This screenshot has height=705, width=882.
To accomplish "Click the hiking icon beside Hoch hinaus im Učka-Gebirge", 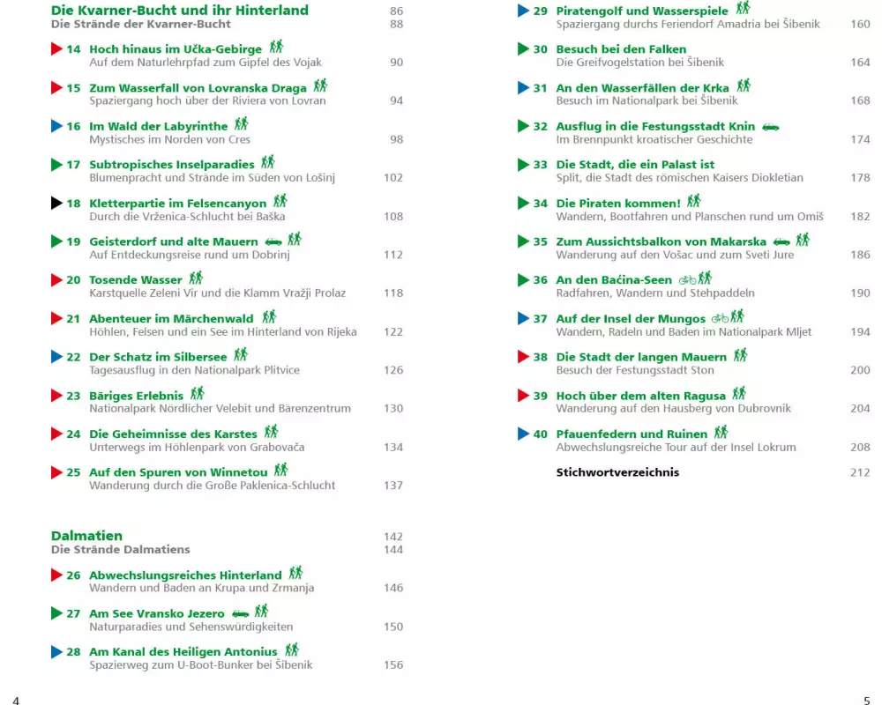I will click(276, 48).
